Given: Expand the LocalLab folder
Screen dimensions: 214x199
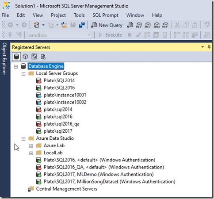Looking at the screenshot, I should 31,153.
